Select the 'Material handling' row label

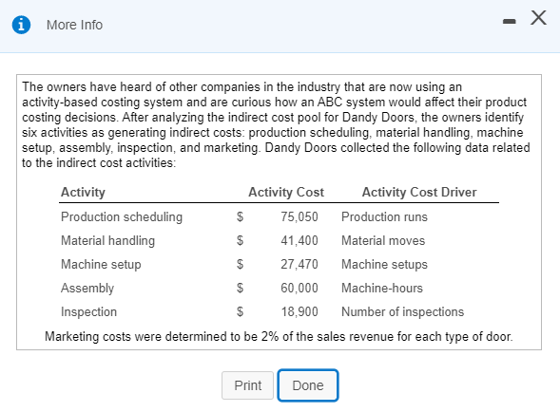pos(107,240)
